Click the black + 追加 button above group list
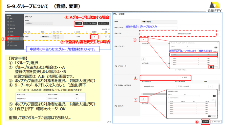 (79, 23)
